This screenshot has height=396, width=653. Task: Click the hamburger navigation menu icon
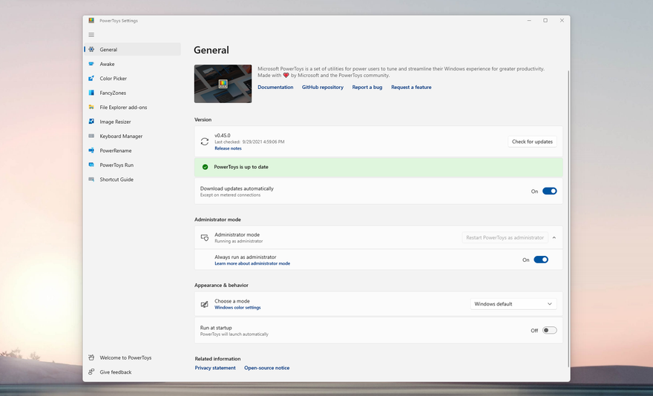click(91, 35)
